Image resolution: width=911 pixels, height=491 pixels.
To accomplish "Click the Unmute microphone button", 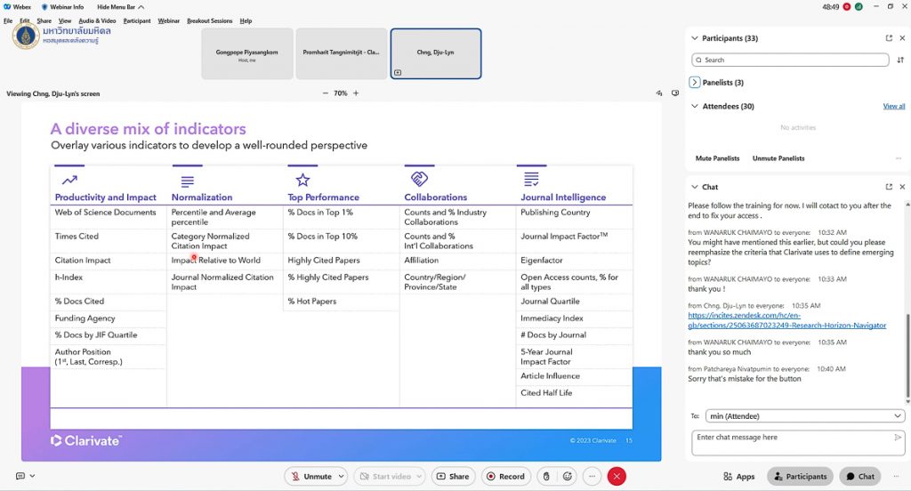I will [310, 476].
